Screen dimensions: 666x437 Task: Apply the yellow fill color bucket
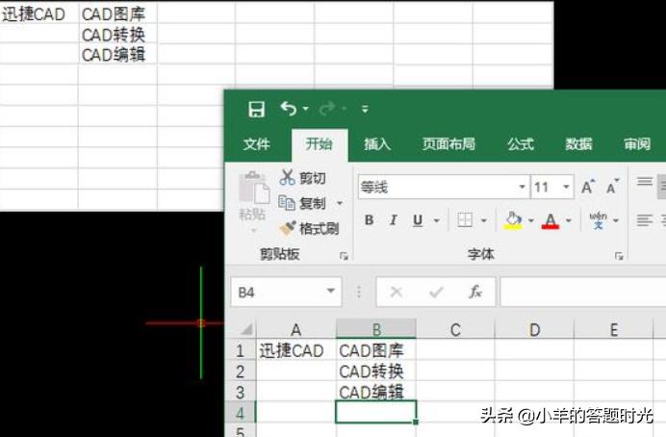coord(513,220)
